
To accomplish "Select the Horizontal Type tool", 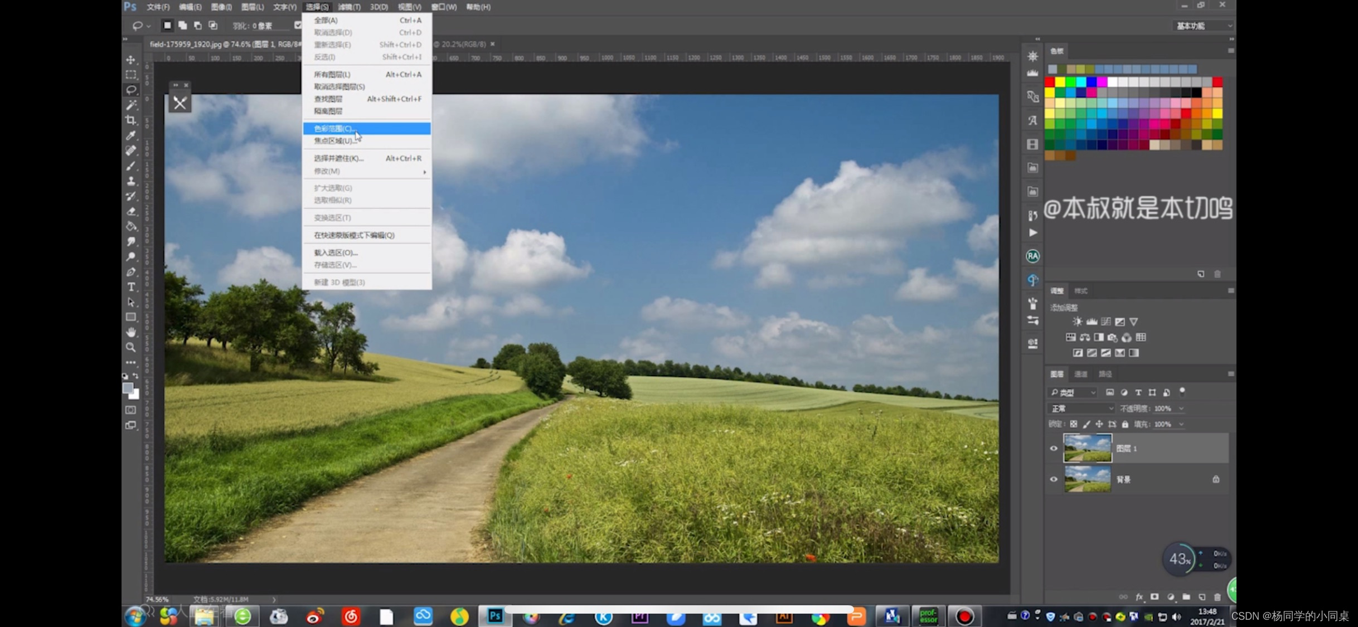I will coord(131,287).
